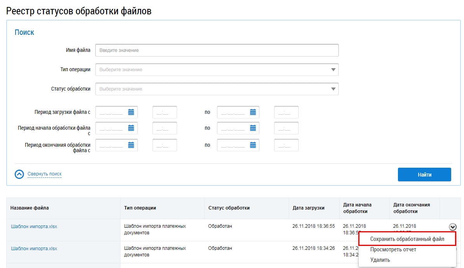
Task: Open calendar for file upload period start date
Action: point(131,112)
